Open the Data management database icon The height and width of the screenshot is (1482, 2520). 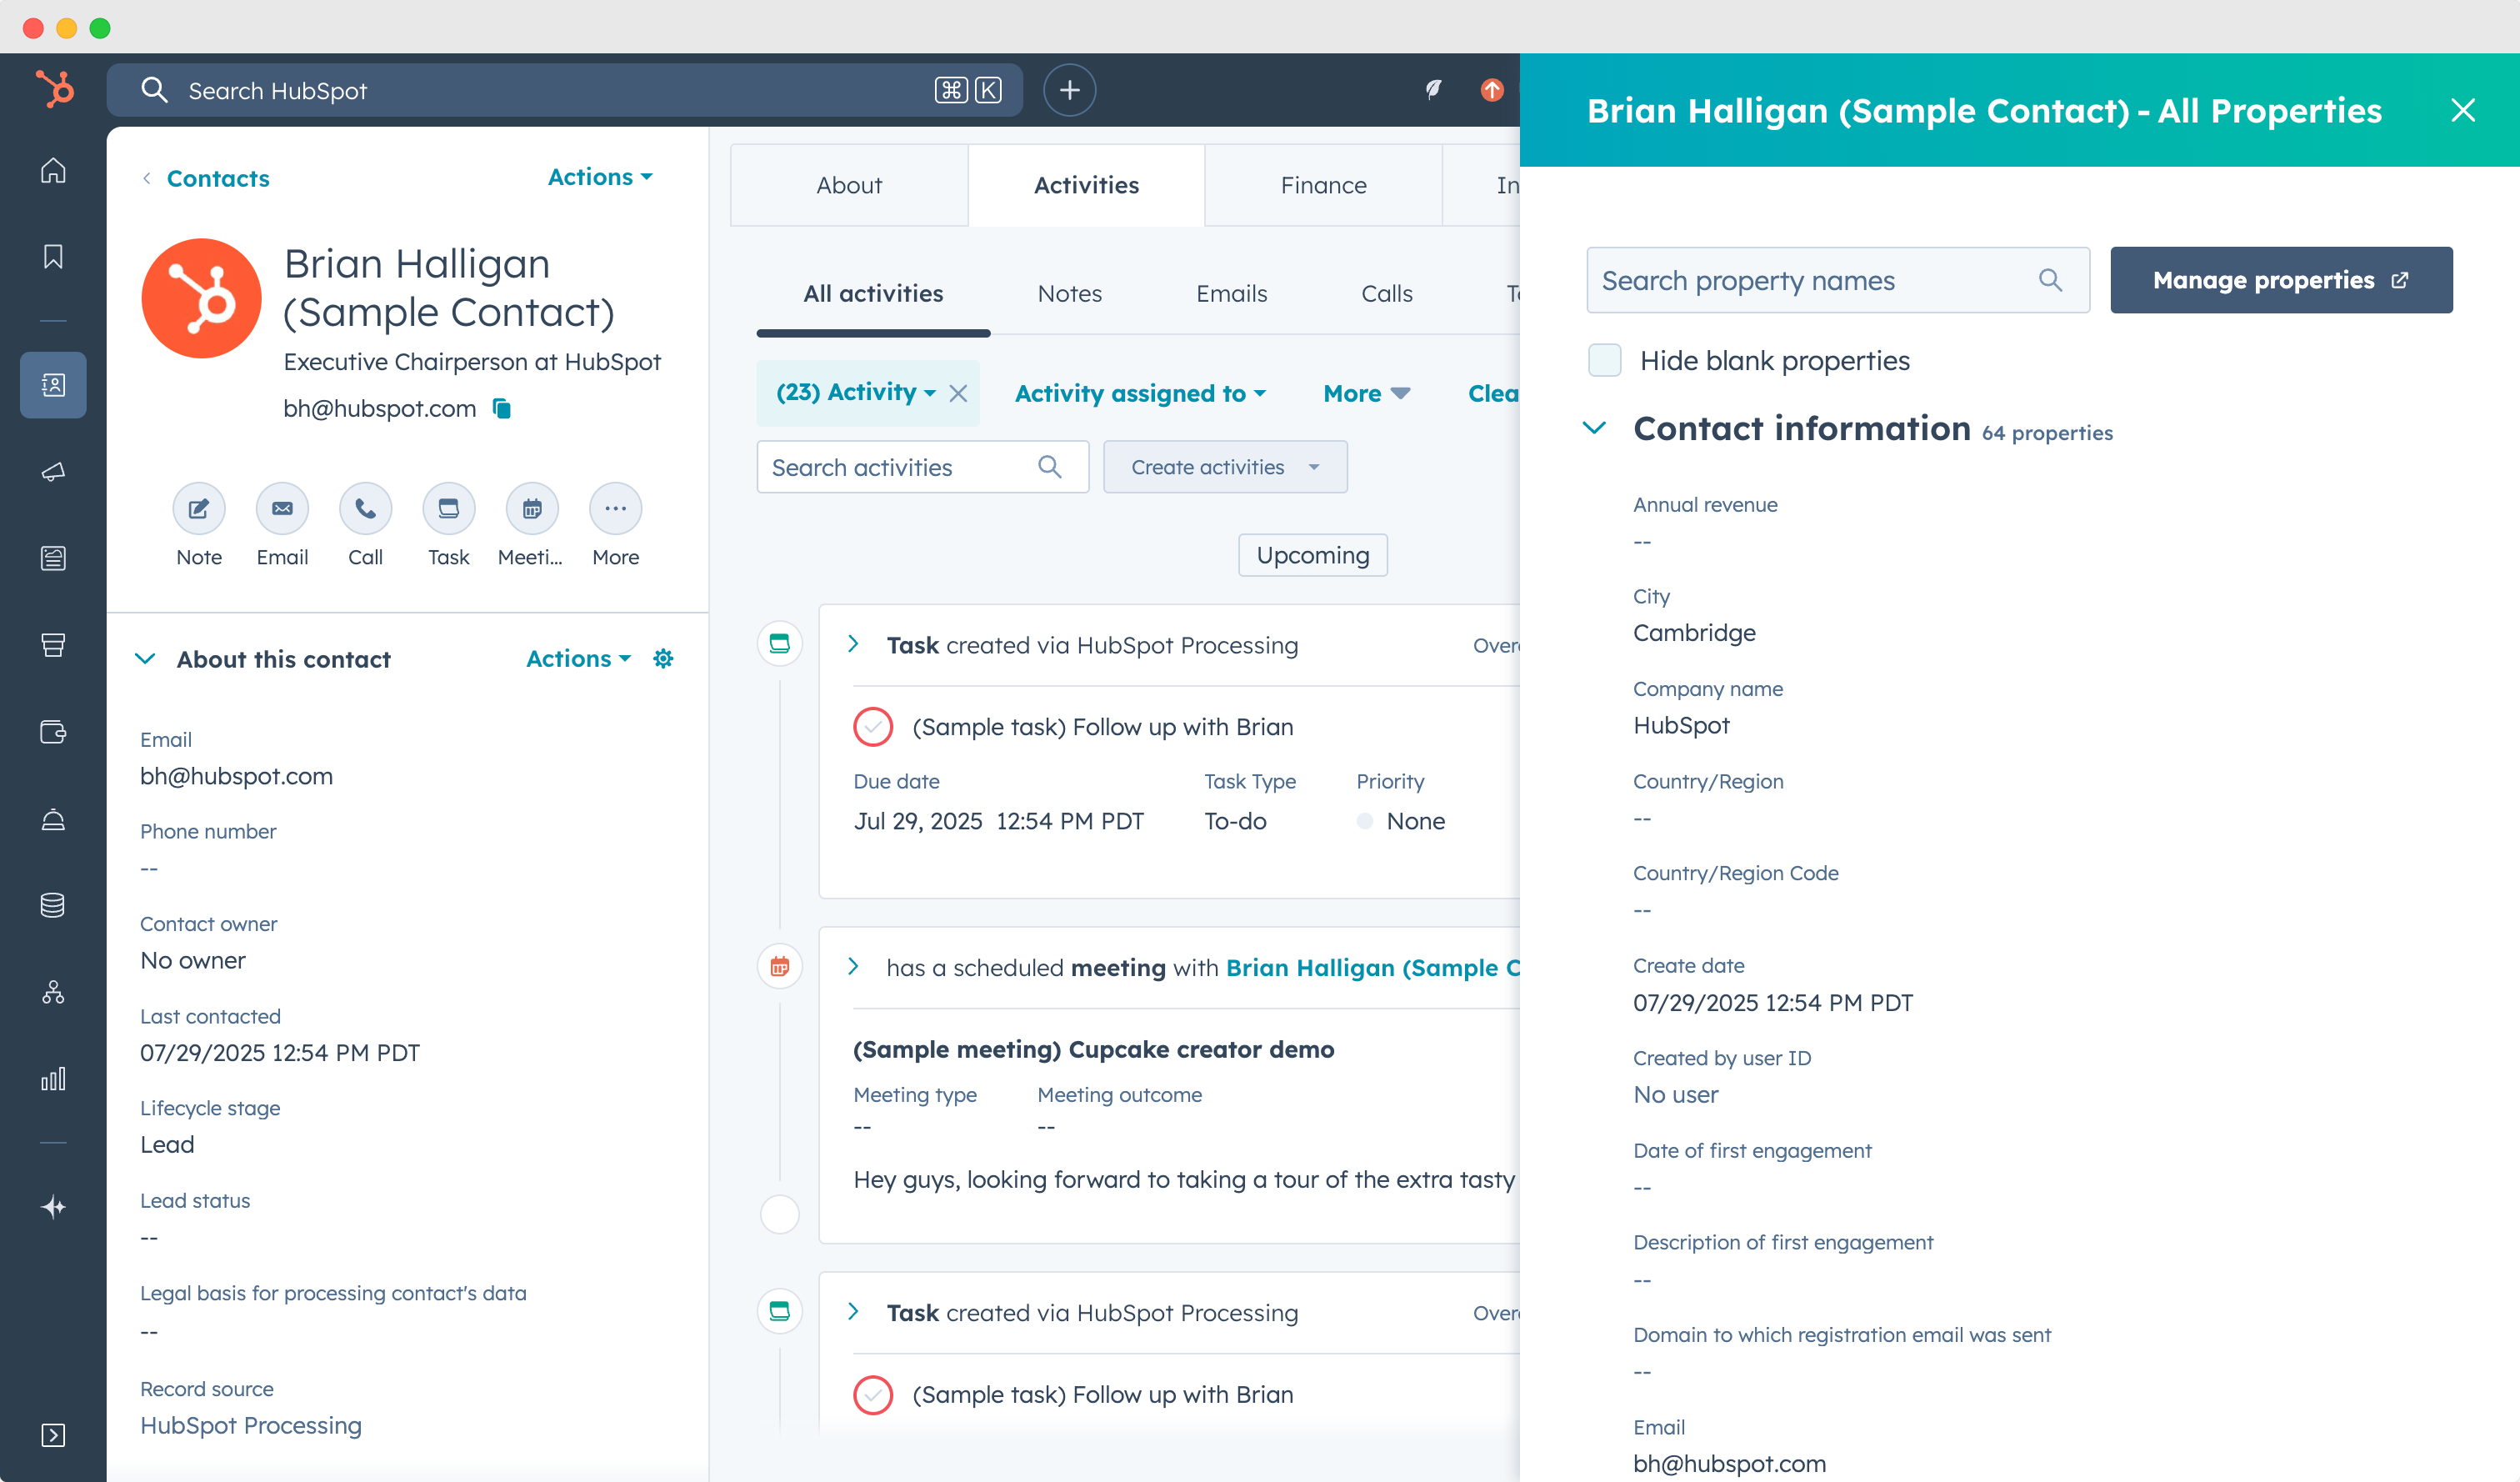tap(53, 905)
